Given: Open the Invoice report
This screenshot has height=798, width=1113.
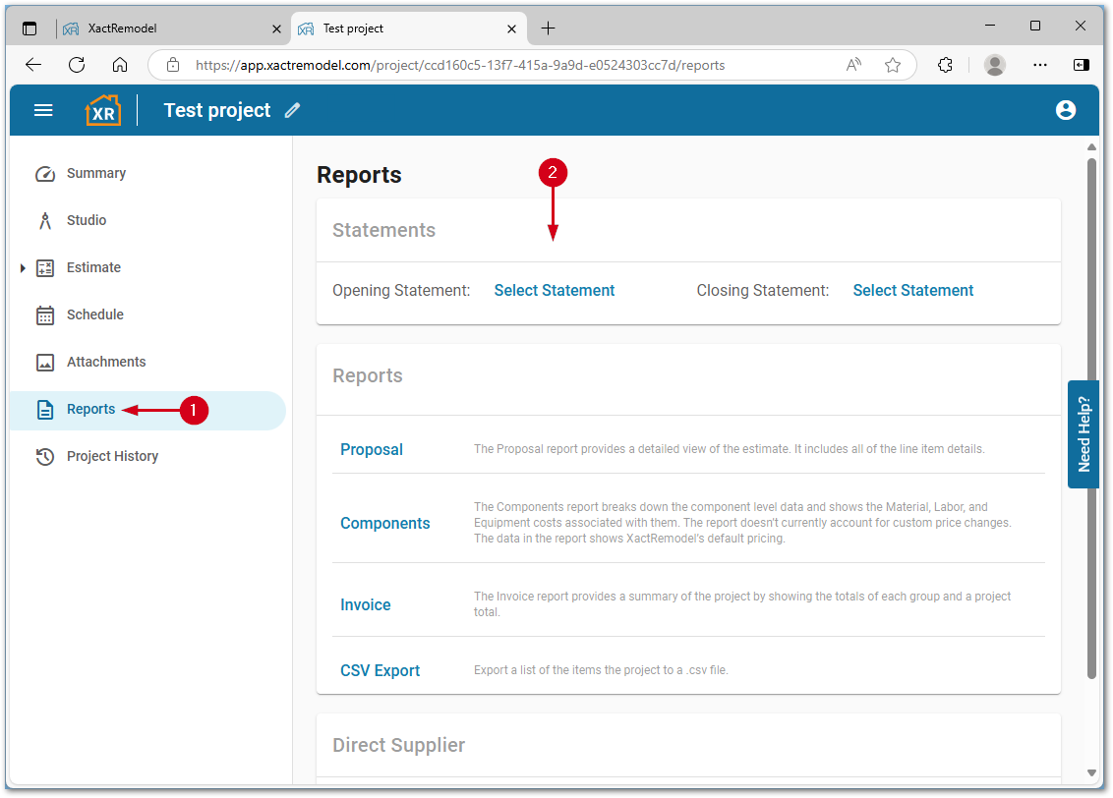Looking at the screenshot, I should (365, 605).
